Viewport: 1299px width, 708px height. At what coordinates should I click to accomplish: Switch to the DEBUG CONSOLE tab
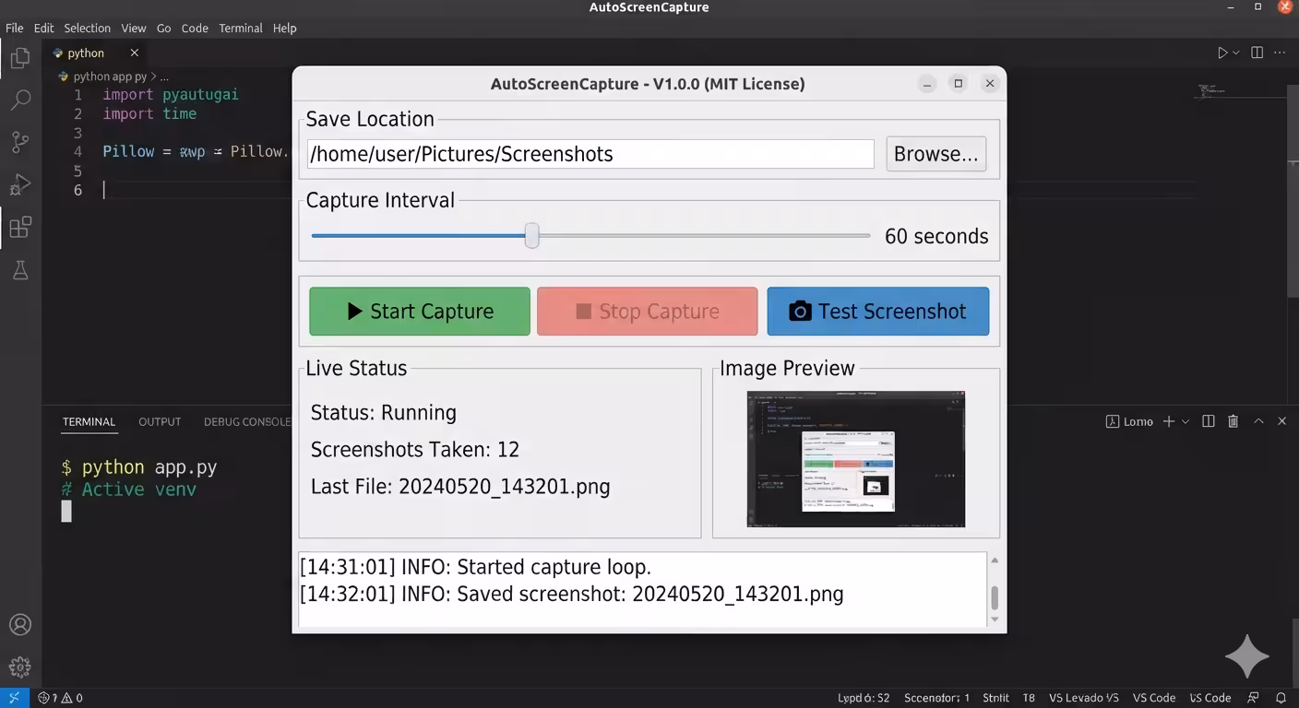tap(247, 421)
